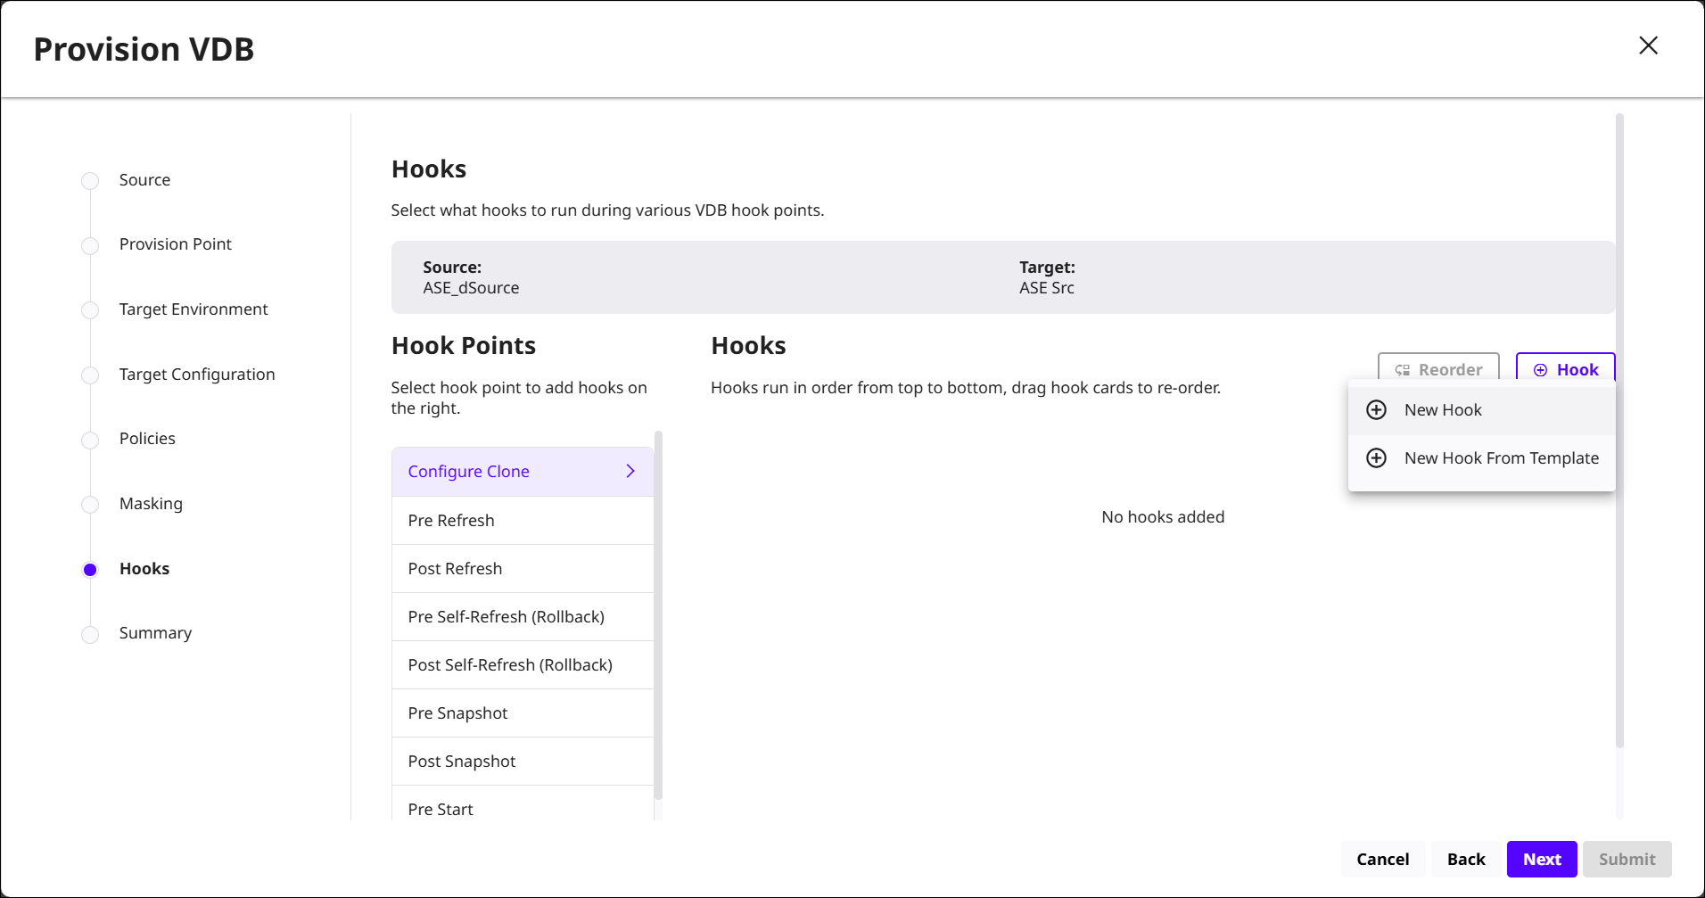Viewport: 1705px width, 898px height.
Task: Expand Configure Clone chevron arrow
Action: (630, 471)
